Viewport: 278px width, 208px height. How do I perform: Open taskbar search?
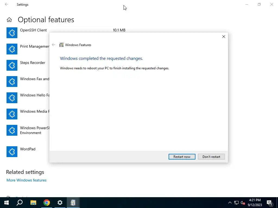coord(20,203)
